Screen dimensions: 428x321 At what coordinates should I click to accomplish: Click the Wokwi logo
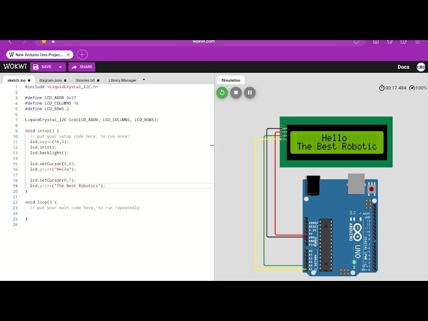[15, 67]
